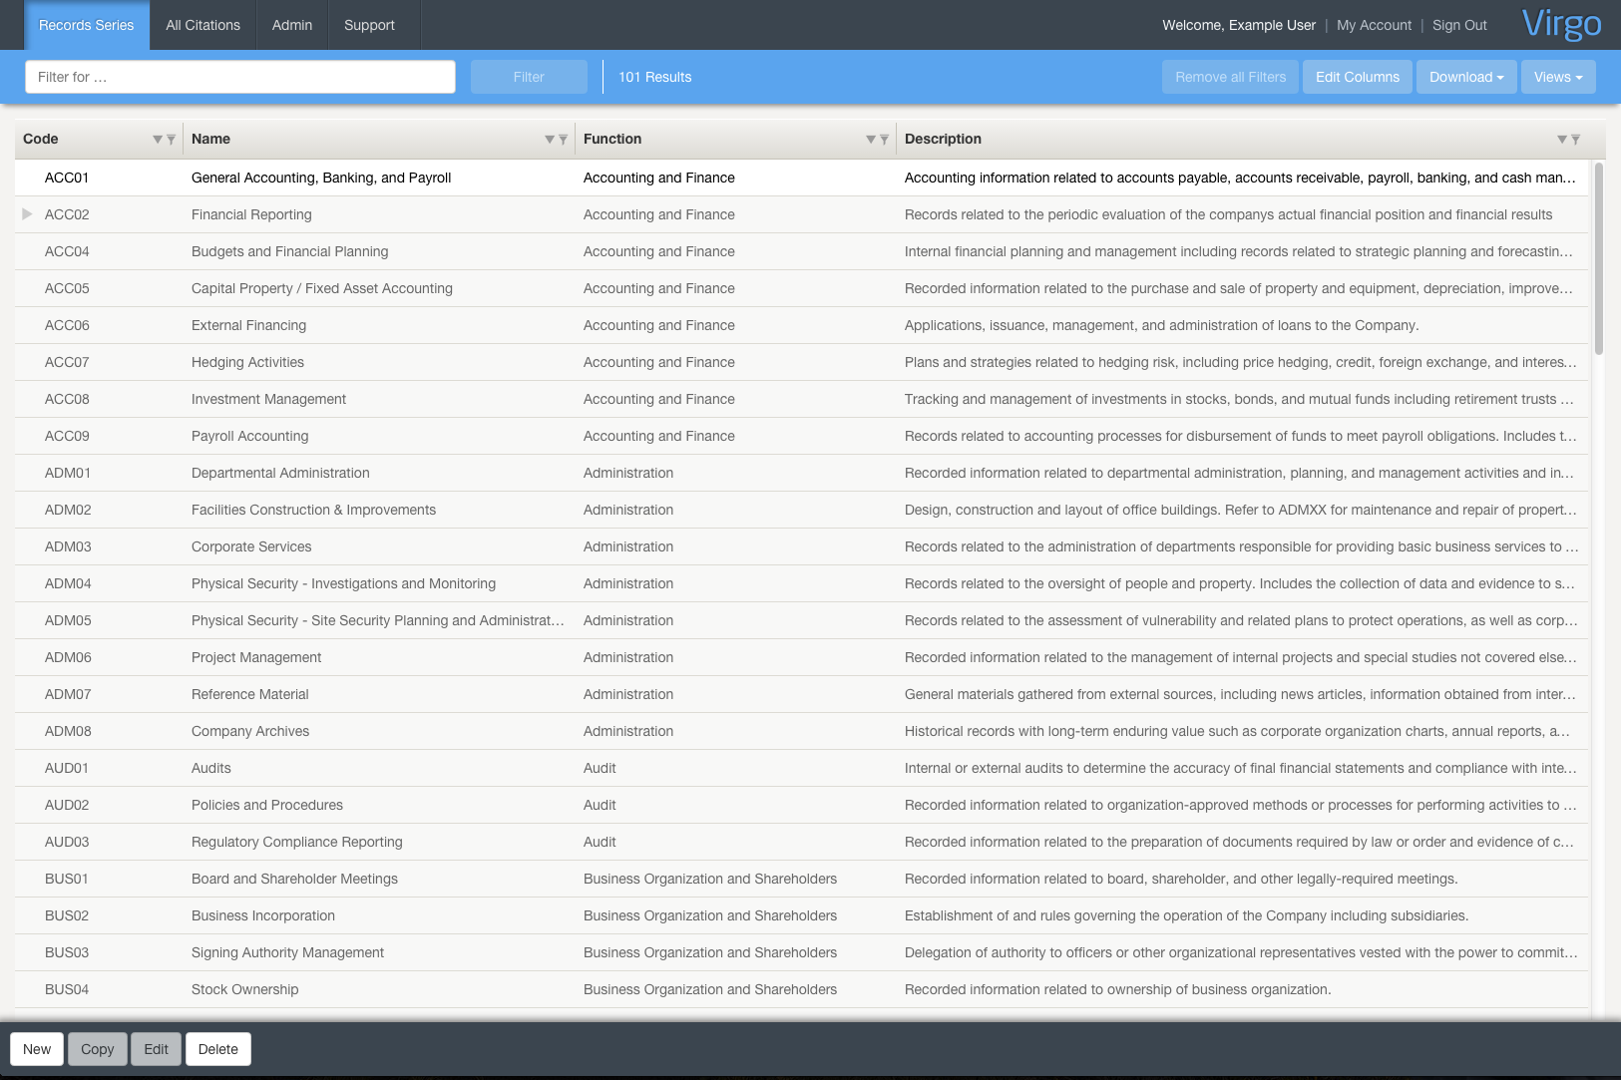Select 'Investment Management' name cell
Image resolution: width=1621 pixels, height=1080 pixels.
pos(268,399)
